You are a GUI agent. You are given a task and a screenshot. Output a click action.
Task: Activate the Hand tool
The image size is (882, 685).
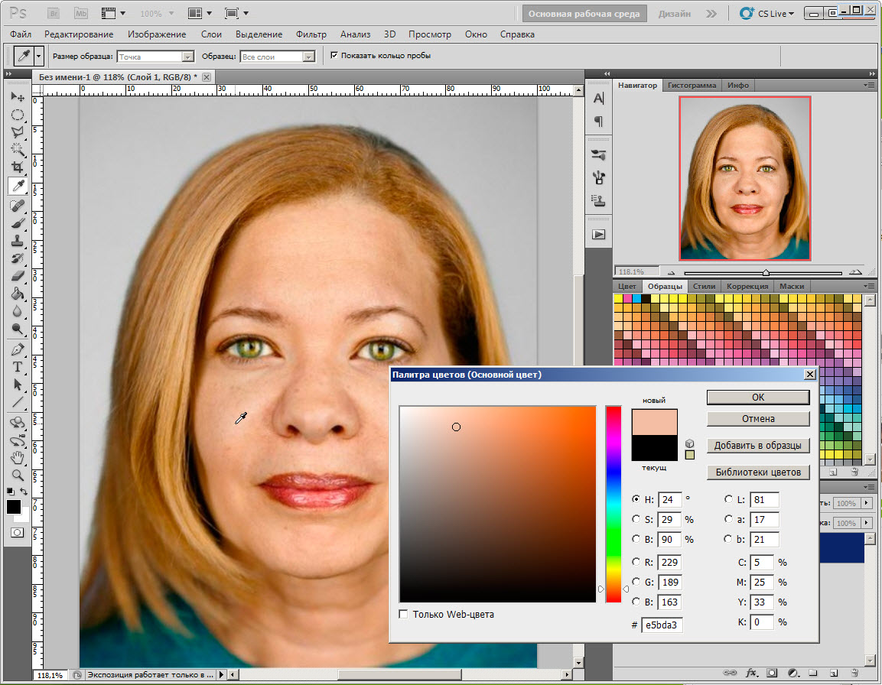[x=18, y=458]
